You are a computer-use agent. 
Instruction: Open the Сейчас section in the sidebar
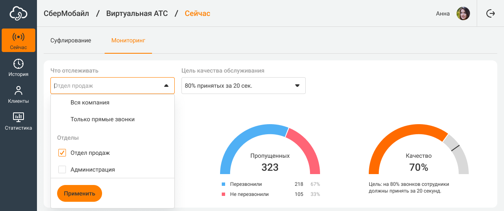(x=18, y=41)
